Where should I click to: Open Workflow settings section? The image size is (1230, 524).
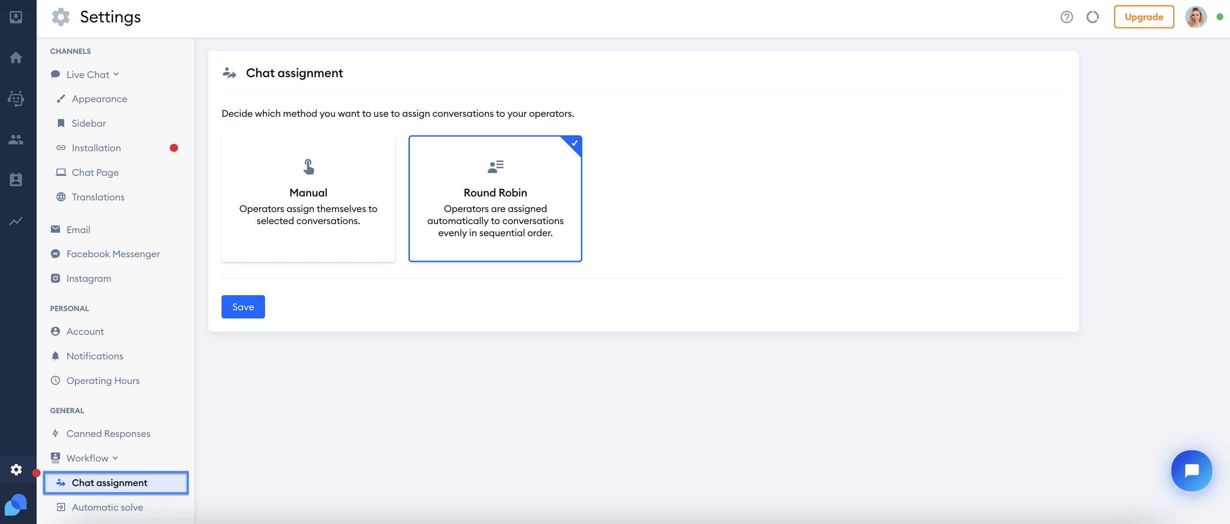tap(87, 458)
